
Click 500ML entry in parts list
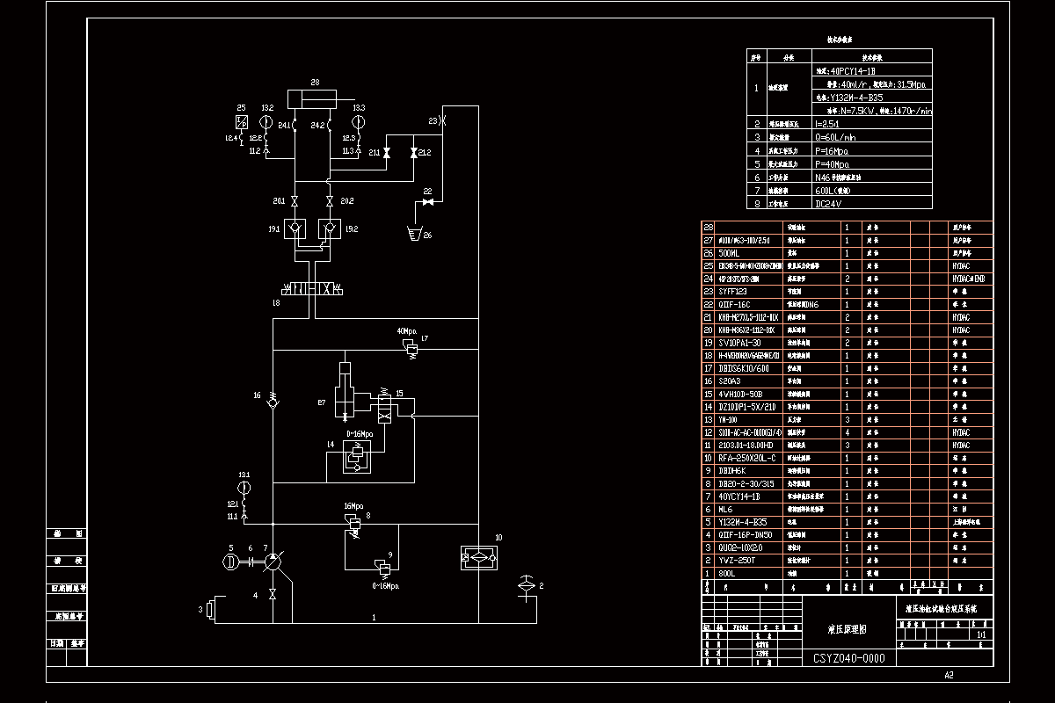[x=730, y=252]
